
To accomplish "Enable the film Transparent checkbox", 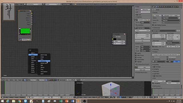I will [x=153, y=83].
